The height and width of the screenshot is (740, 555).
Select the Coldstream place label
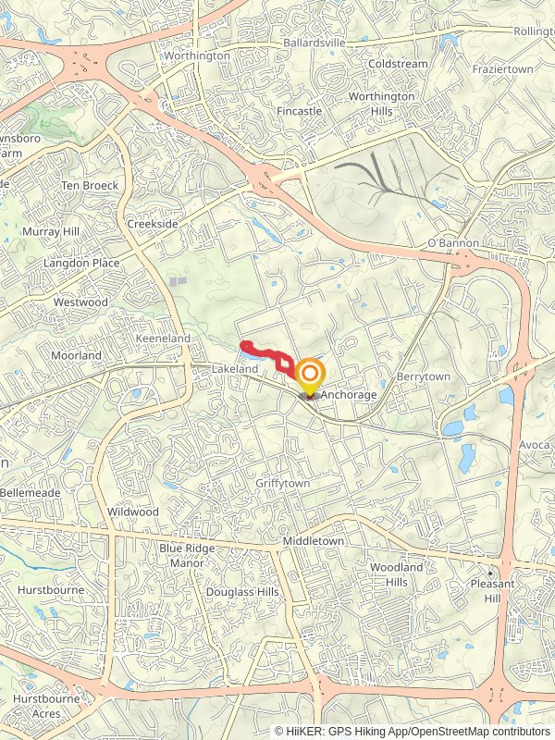398,64
